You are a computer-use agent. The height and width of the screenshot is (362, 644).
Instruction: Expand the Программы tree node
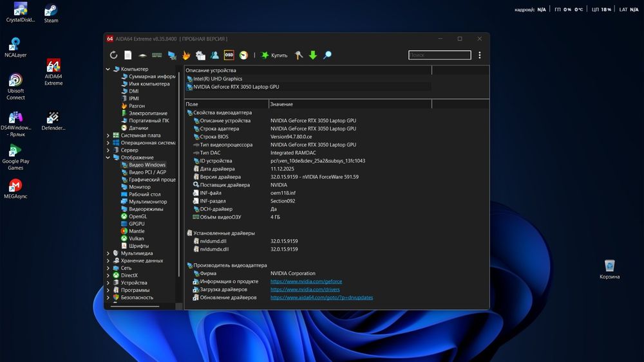click(x=108, y=290)
